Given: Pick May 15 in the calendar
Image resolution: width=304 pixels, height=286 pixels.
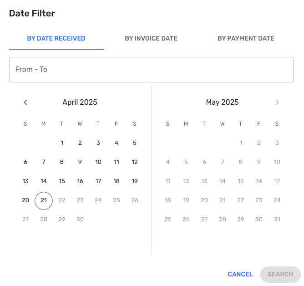Looking at the screenshot, I should [x=241, y=181].
